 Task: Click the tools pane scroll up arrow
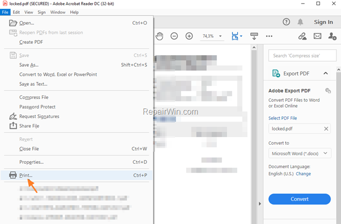[x=338, y=69]
